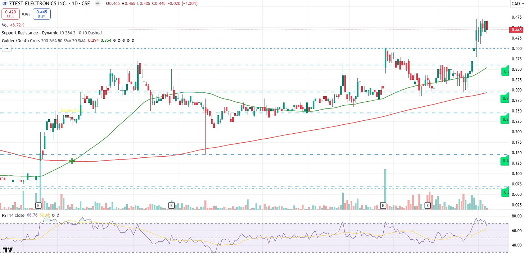Click the 0.475 price scale label
Image resolution: width=524 pixels, height=254 pixels.
516,17
